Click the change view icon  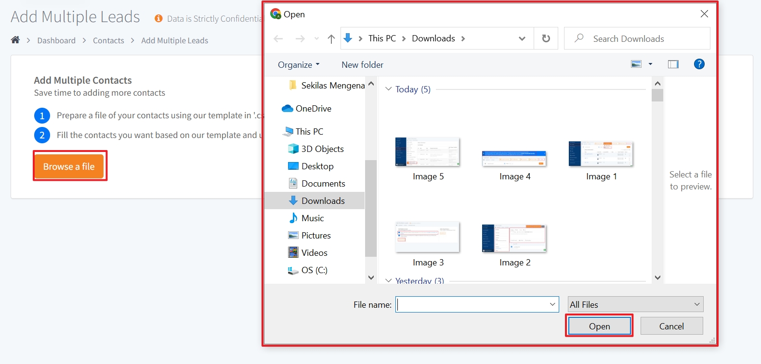point(636,64)
